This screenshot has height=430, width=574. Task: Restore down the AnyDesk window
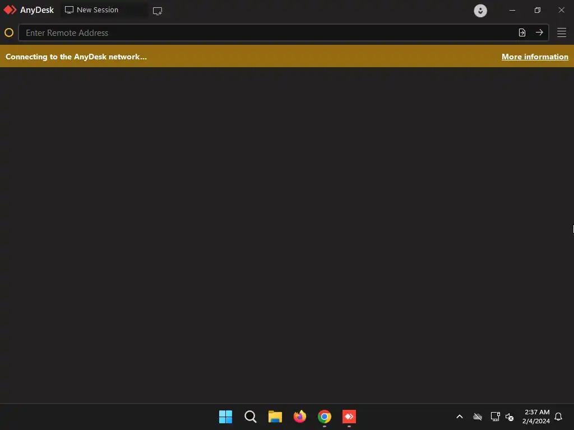(x=538, y=10)
